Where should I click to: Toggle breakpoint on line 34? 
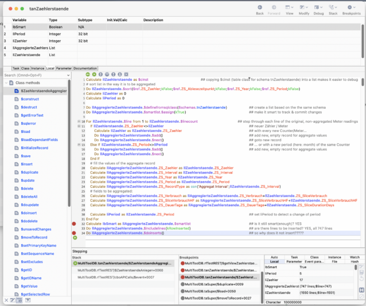(74, 233)
